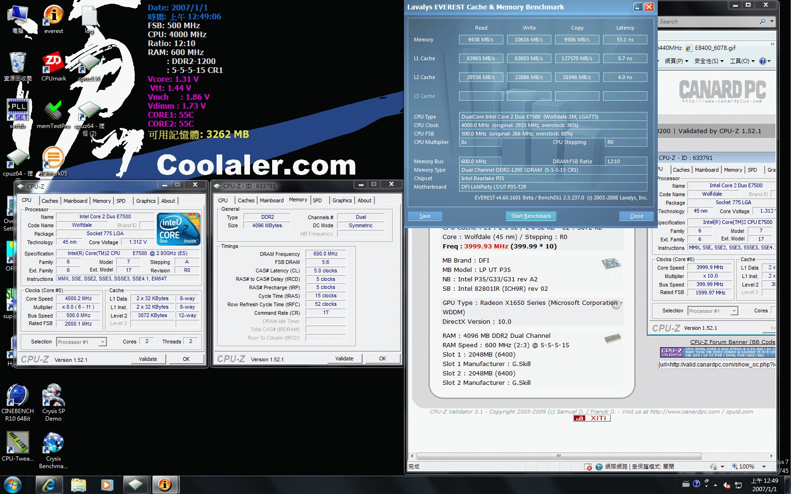Open Internet Explorer from the taskbar
The image size is (791, 494).
49,485
